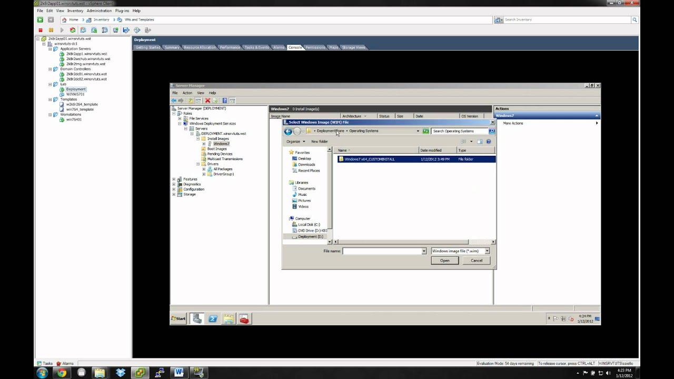Click the Reset virtual machine toolbar icon
This screenshot has width=674, height=379.
pos(73,30)
